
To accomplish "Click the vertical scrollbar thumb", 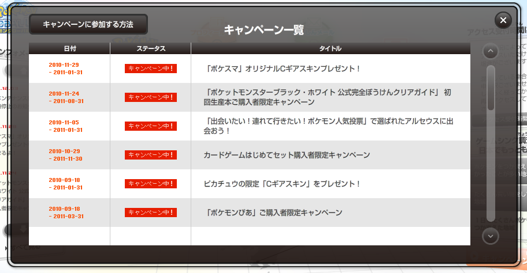I will tap(491, 88).
